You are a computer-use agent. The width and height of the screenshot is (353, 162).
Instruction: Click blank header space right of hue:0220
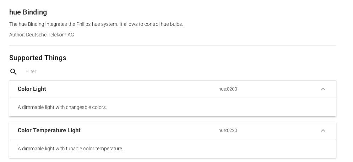(277, 131)
